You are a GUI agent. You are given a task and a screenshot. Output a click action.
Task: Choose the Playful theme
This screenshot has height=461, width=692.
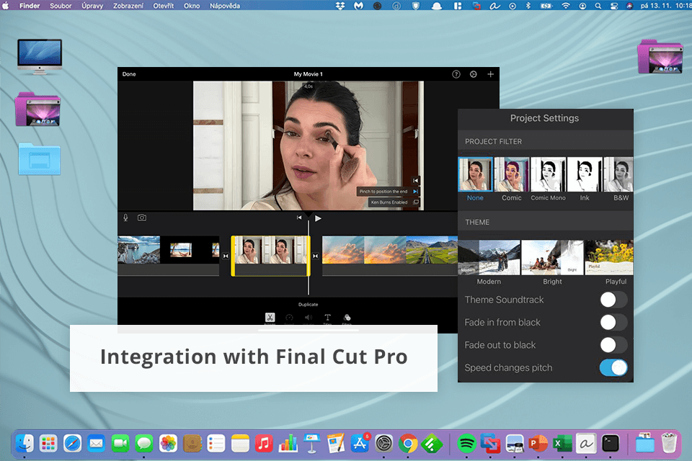pyautogui.click(x=610, y=262)
